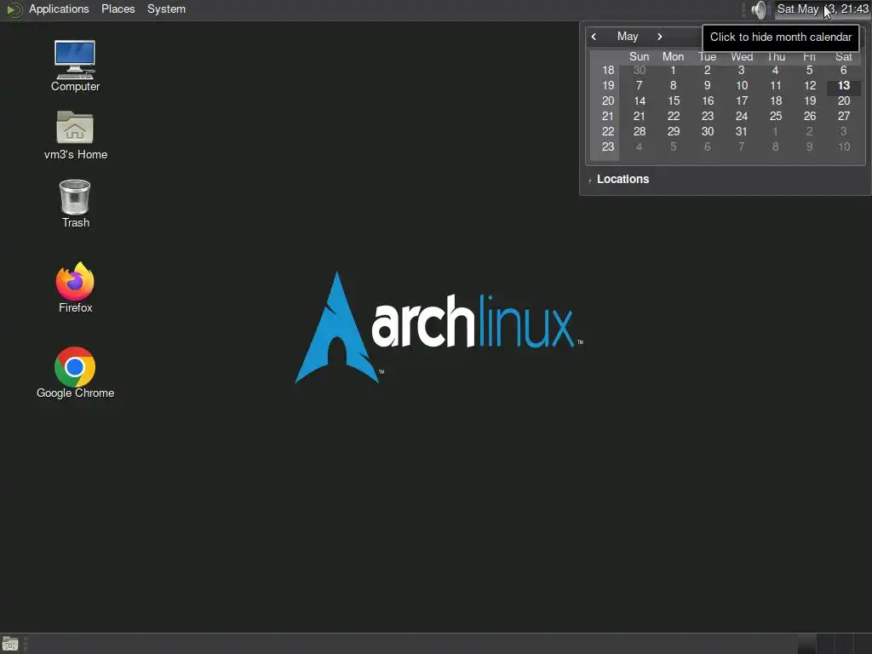Choose Sunday the 21st in the calendar

point(639,116)
